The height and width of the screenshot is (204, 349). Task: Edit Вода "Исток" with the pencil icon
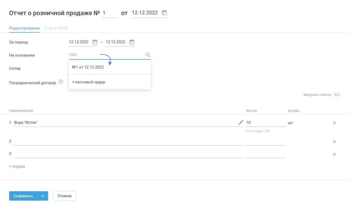tap(241, 122)
